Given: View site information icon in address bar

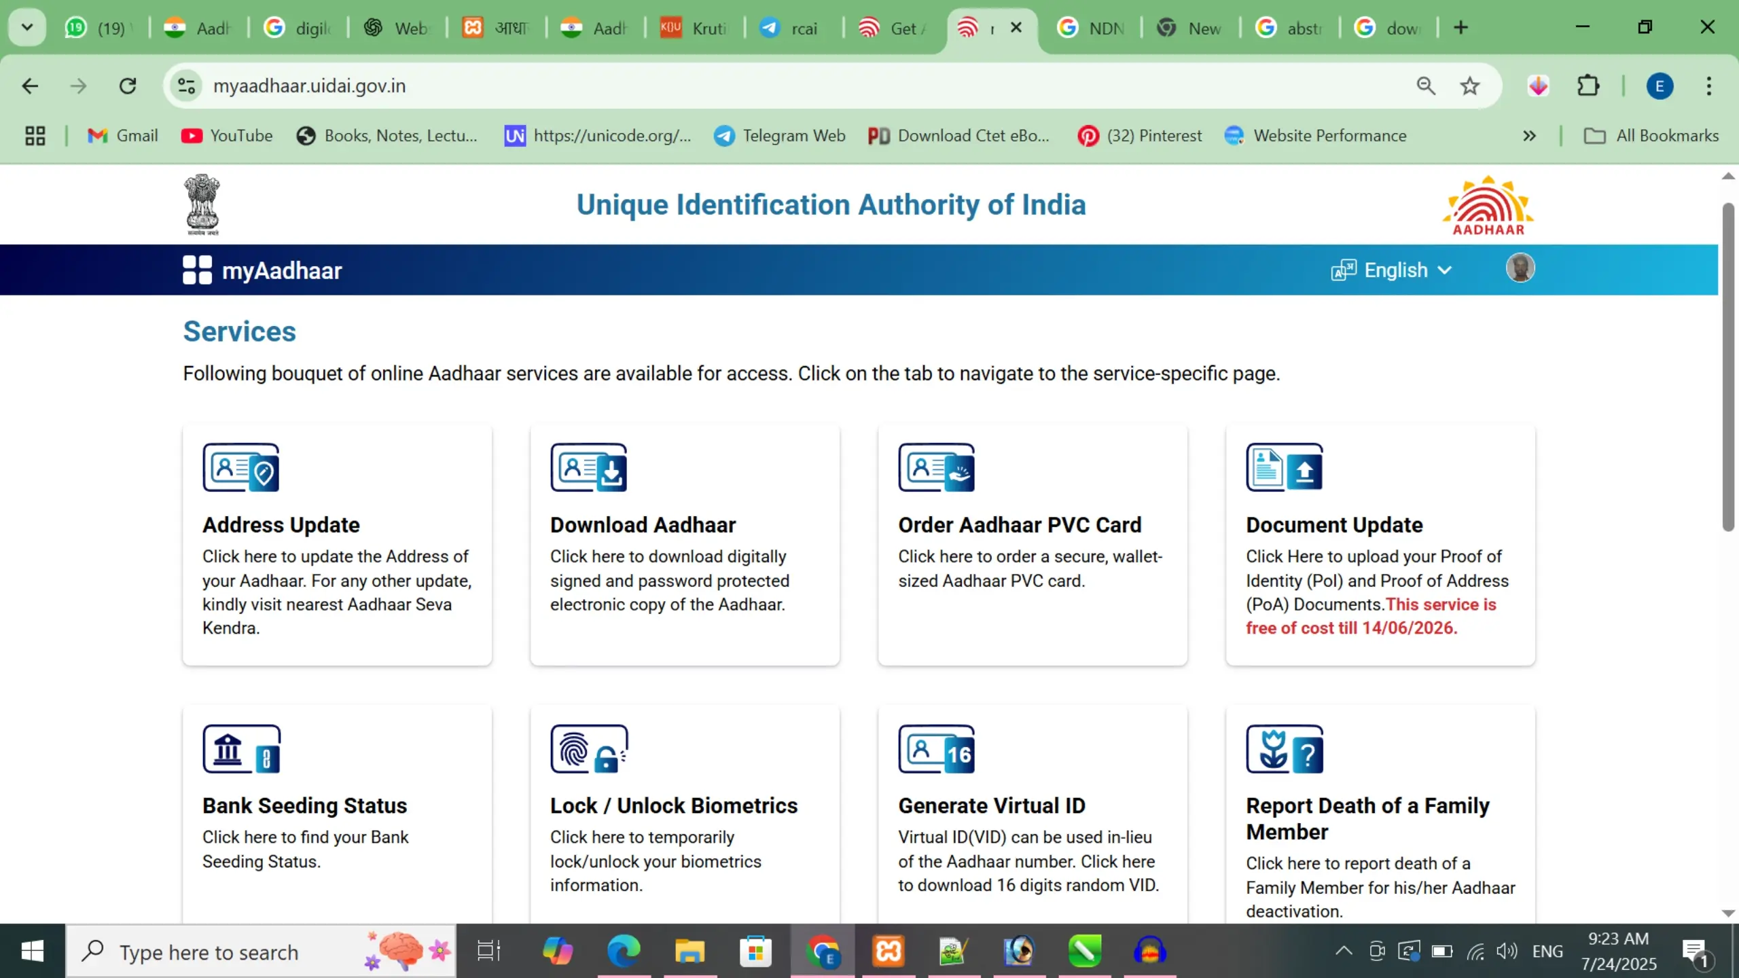Looking at the screenshot, I should [x=186, y=86].
